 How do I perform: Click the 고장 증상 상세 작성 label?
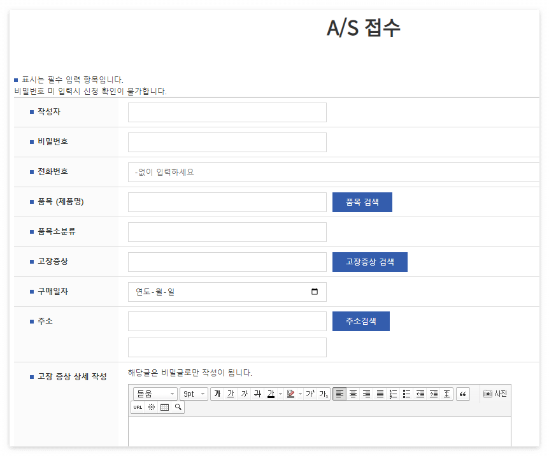(72, 376)
